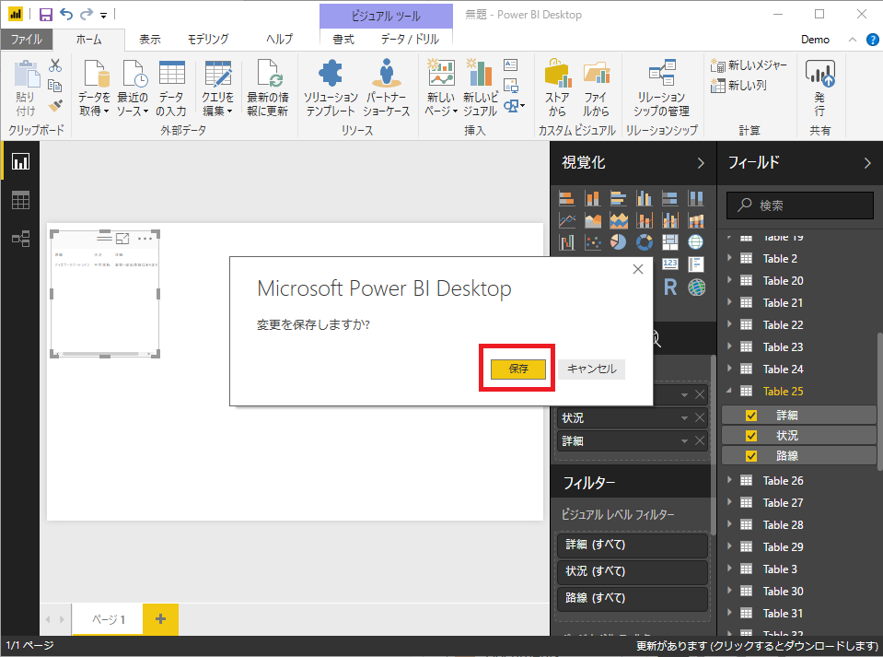
Task: Click the blue help question mark icon
Action: pos(872,40)
